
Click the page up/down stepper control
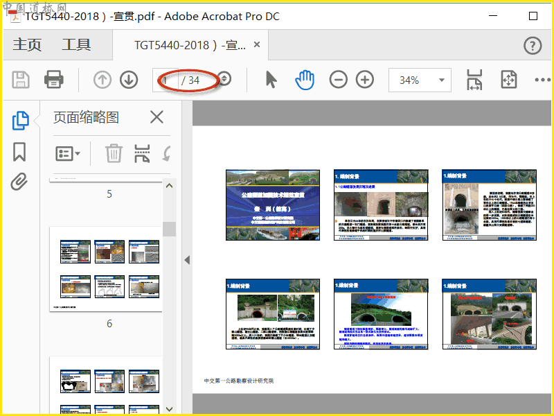224,79
